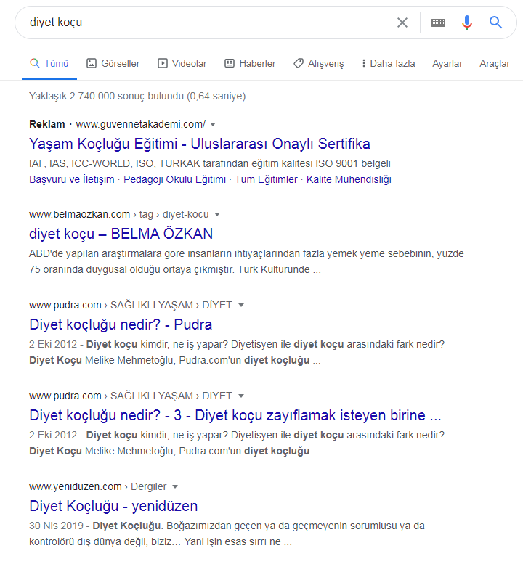523x564 pixels.
Task: Switch to the Videolar tab
Action: coord(182,64)
